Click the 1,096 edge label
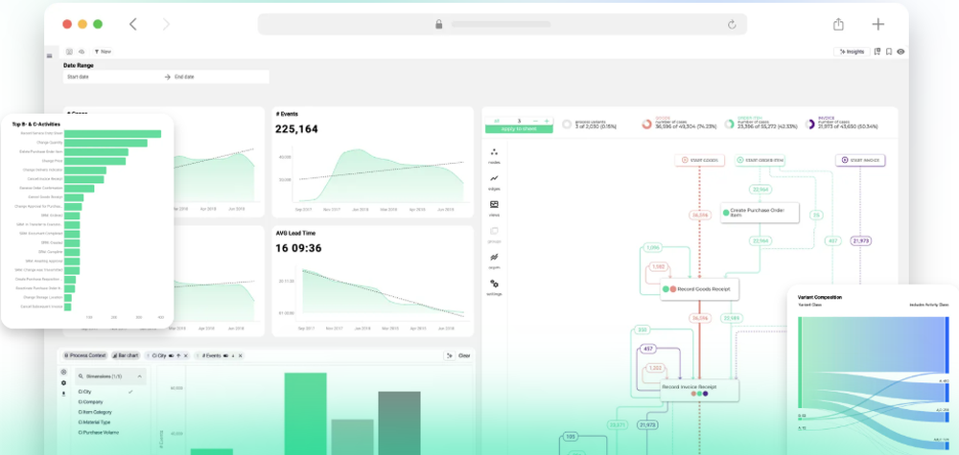This screenshot has height=455, width=959. click(653, 247)
